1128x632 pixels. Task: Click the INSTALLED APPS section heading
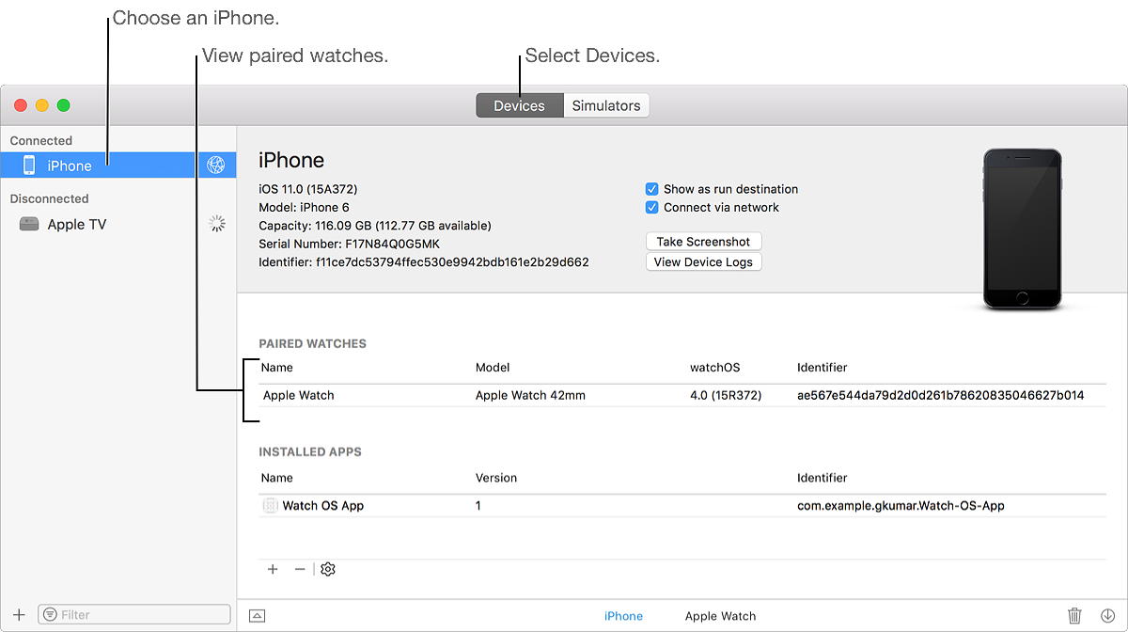(310, 451)
